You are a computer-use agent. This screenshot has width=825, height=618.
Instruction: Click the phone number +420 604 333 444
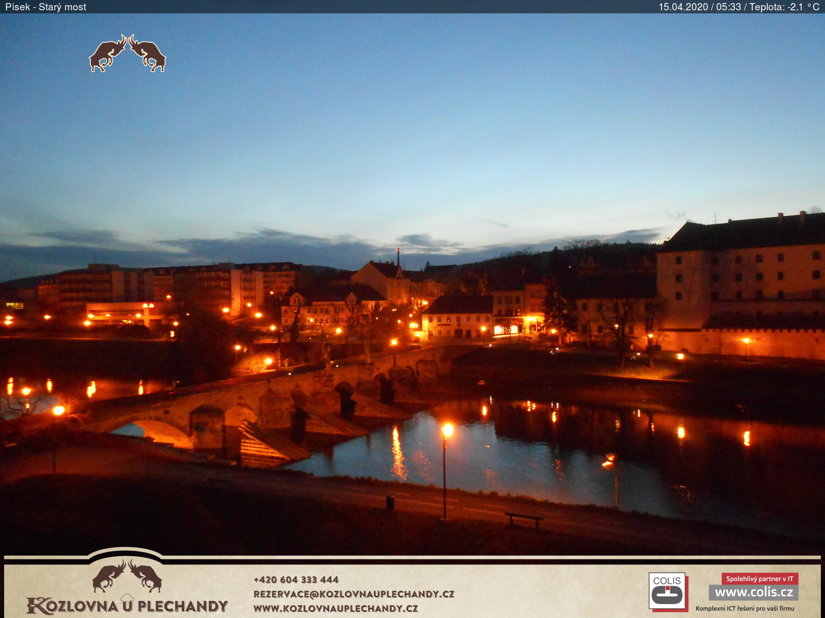pos(296,579)
